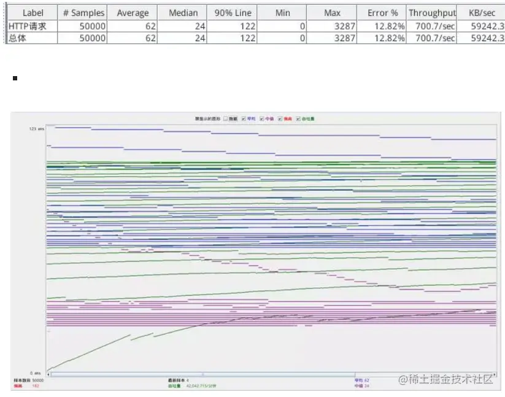Toggle the 平均 (average) graph checkbox
505x397 pixels.
pyautogui.click(x=244, y=119)
